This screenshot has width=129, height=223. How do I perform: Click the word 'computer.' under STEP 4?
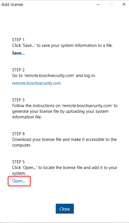pyautogui.click(x=22, y=145)
